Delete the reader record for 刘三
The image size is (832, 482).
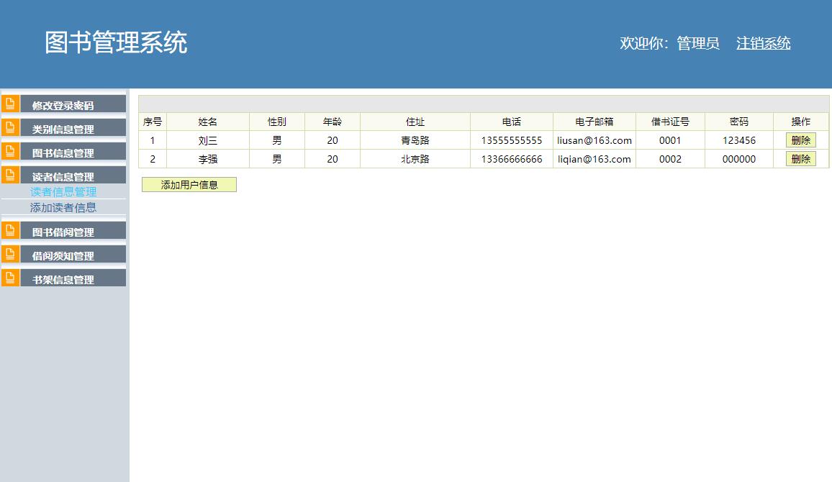coord(800,140)
